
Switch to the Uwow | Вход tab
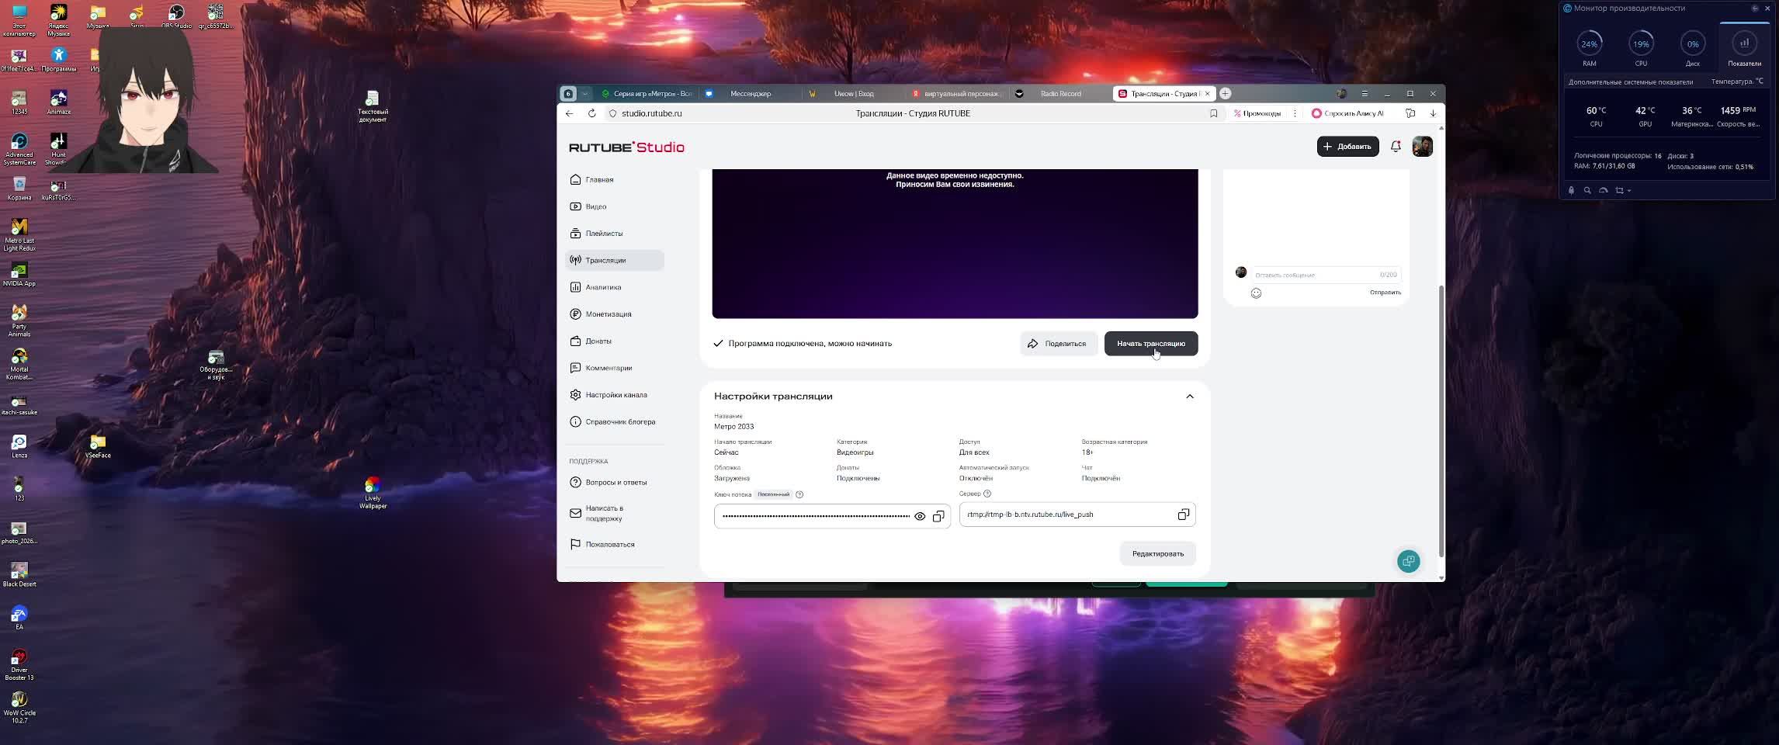[x=853, y=94]
